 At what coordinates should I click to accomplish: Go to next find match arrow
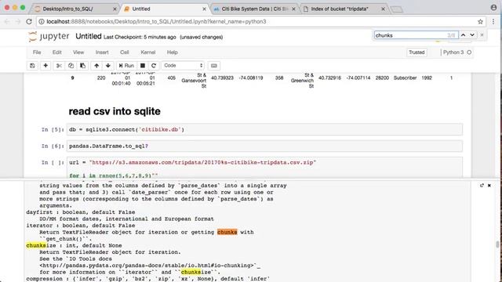coord(472,35)
